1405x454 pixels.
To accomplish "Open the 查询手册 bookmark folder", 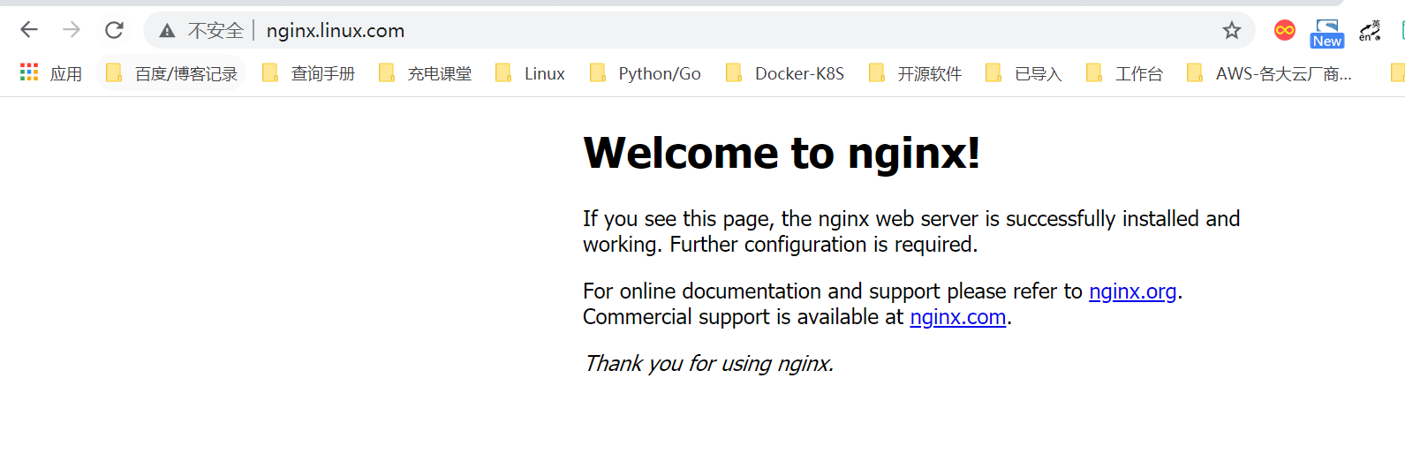I will 309,73.
